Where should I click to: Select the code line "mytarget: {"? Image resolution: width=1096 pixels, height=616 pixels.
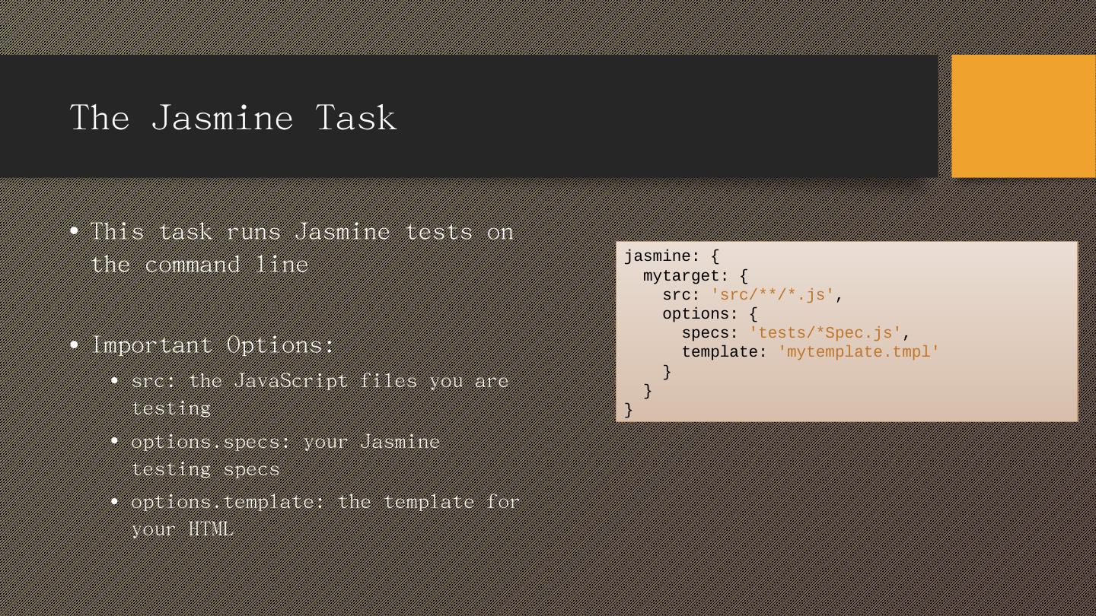tap(696, 275)
